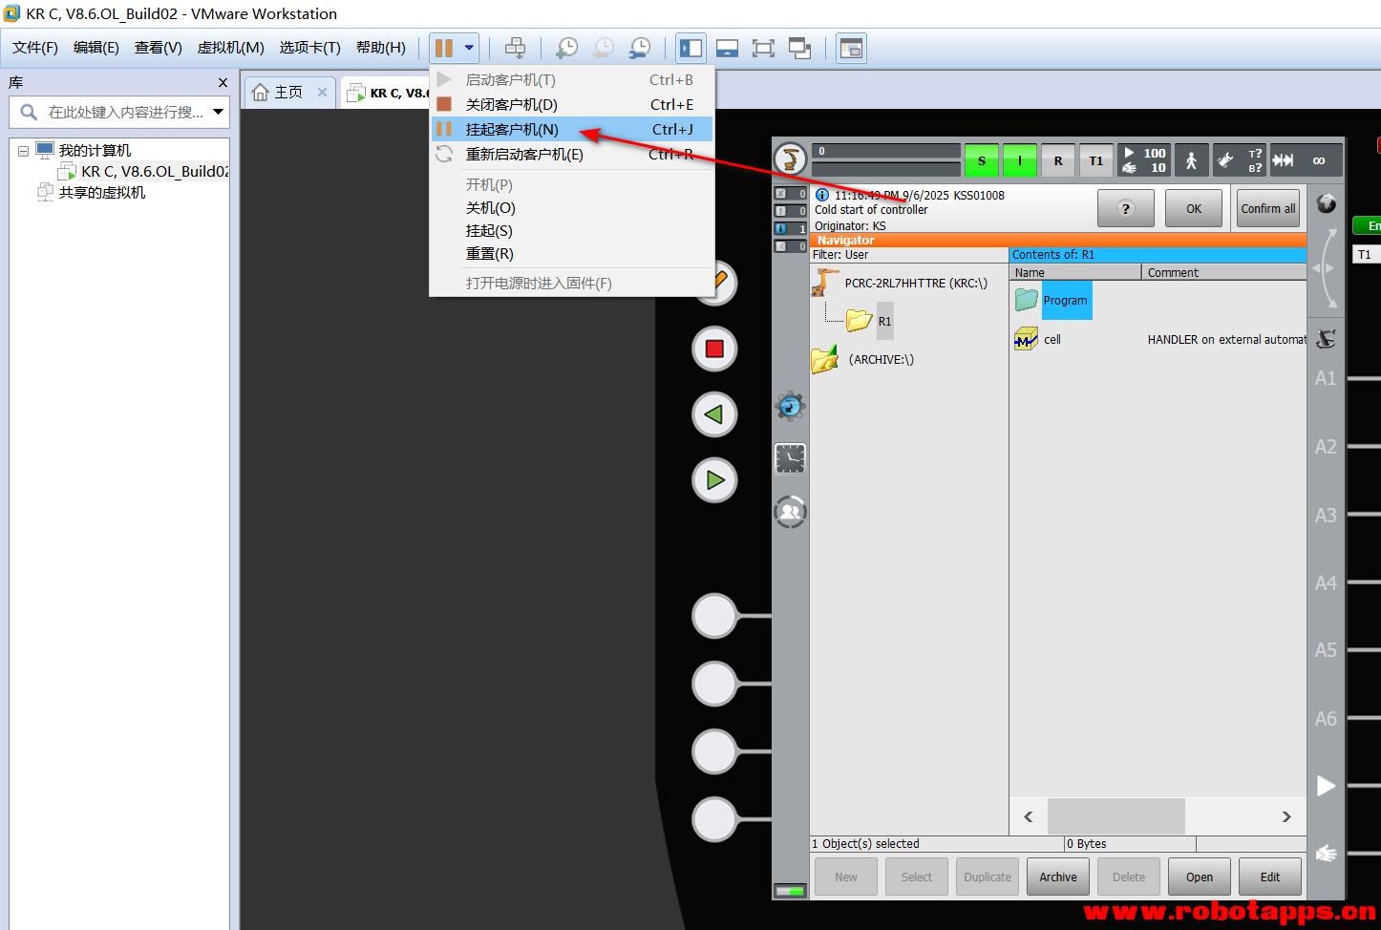
Task: Click the Name column header
Action: [1075, 272]
